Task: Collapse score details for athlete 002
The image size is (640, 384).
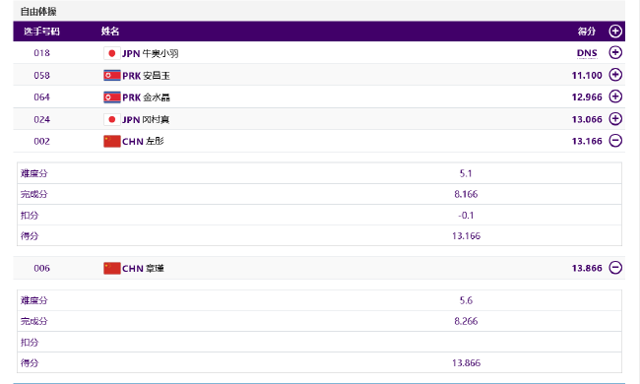Action: coord(615,141)
